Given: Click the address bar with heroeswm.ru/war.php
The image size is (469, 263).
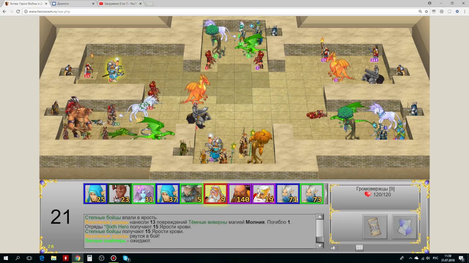Looking at the screenshot, I should coord(220,11).
